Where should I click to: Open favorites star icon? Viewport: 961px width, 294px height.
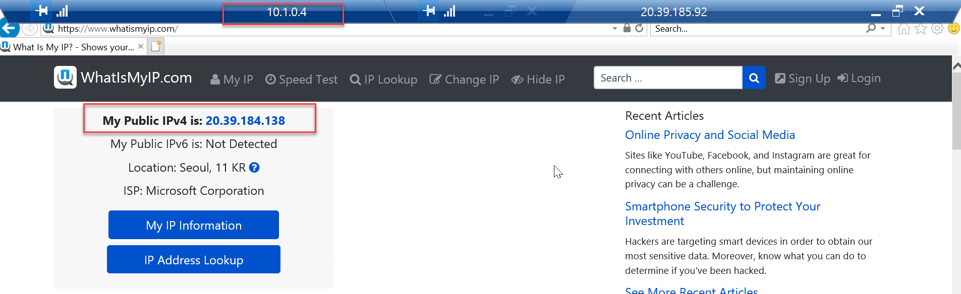coord(921,29)
